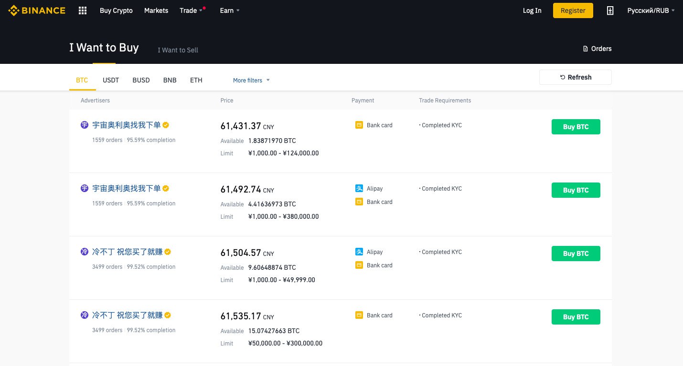
Task: Click available amount 15.07427663 BTC
Action: [274, 331]
